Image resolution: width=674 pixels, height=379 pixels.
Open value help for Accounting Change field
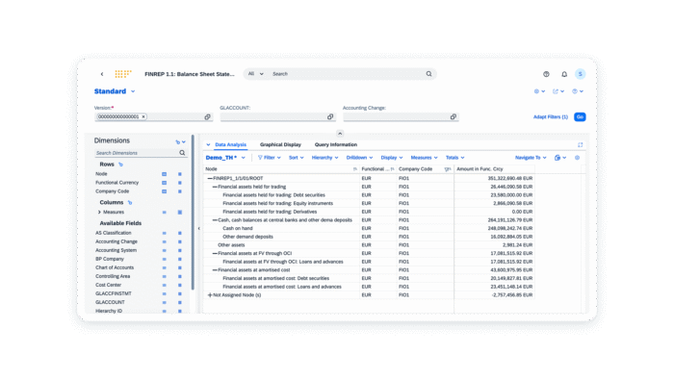pos(454,116)
